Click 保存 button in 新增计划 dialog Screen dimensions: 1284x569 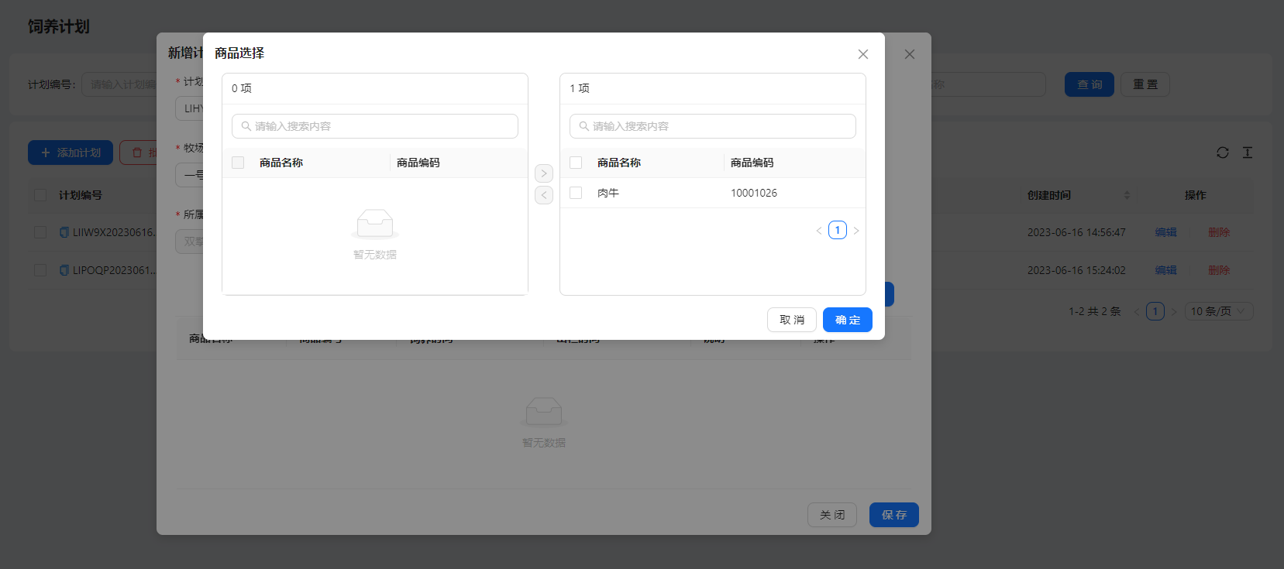click(x=894, y=515)
